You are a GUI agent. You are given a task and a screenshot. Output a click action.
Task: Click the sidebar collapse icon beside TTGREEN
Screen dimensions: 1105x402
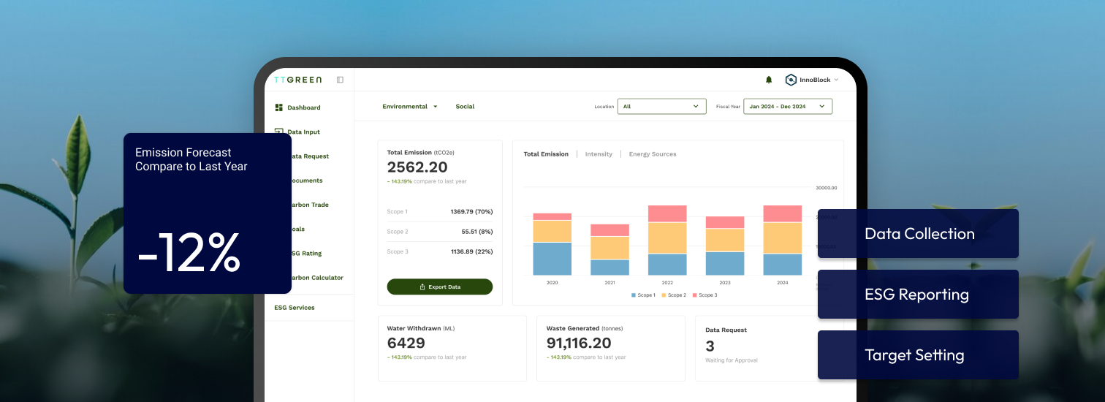coord(340,80)
